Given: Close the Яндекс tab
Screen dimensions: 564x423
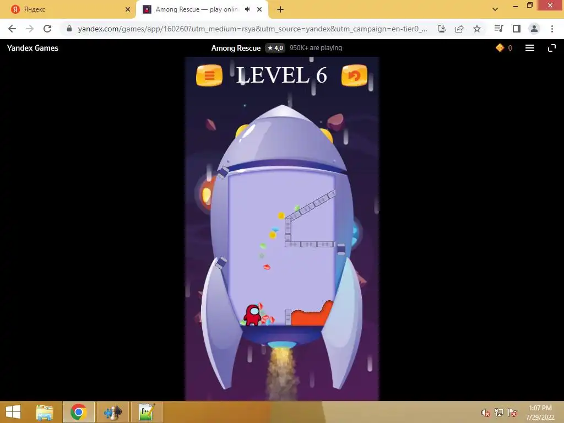Looking at the screenshot, I should tap(128, 9).
